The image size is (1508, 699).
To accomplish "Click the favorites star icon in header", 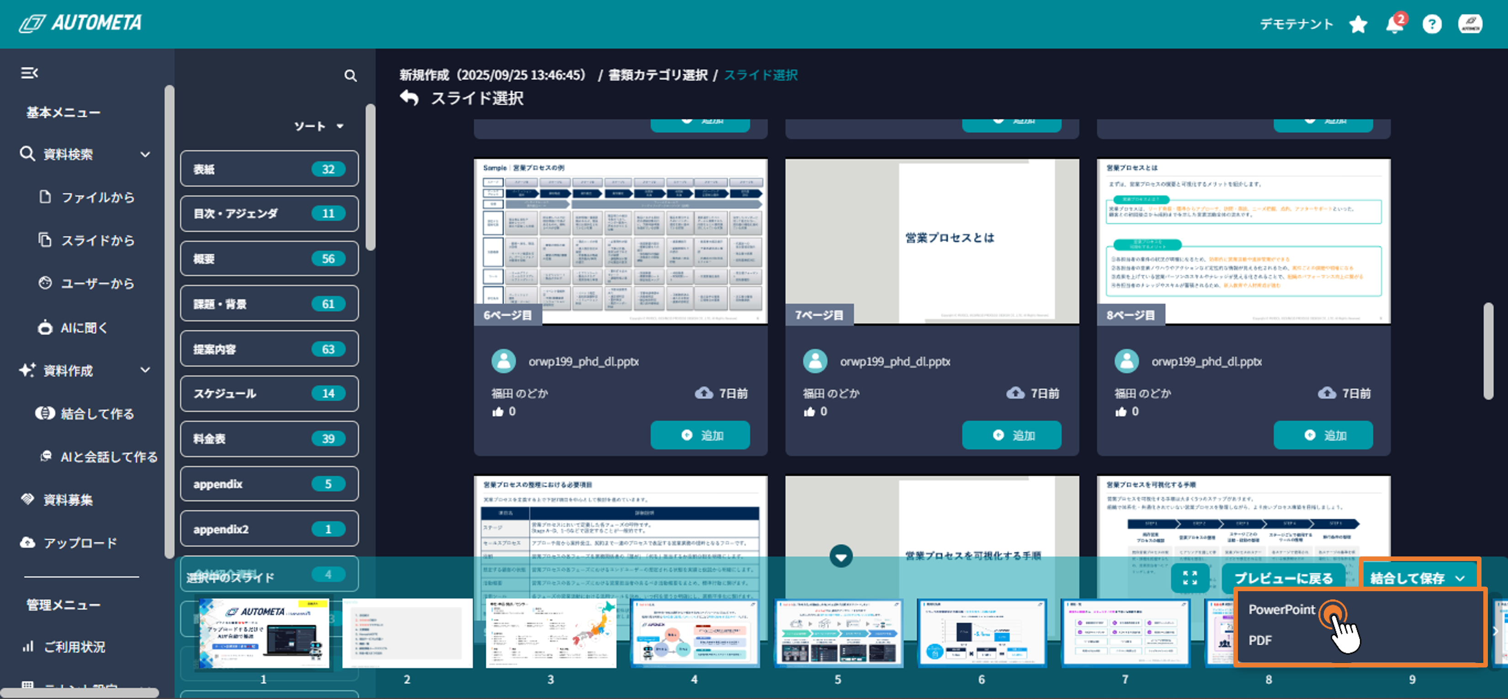I will coord(1358,25).
